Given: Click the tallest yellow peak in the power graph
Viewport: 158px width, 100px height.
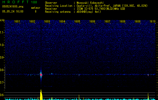Looking at the screenshot, I should point(41,95).
